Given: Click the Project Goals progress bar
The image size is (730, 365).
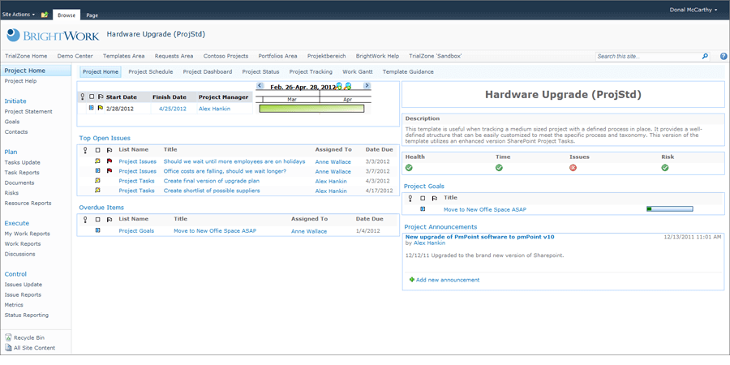Looking at the screenshot, I should 669,209.
